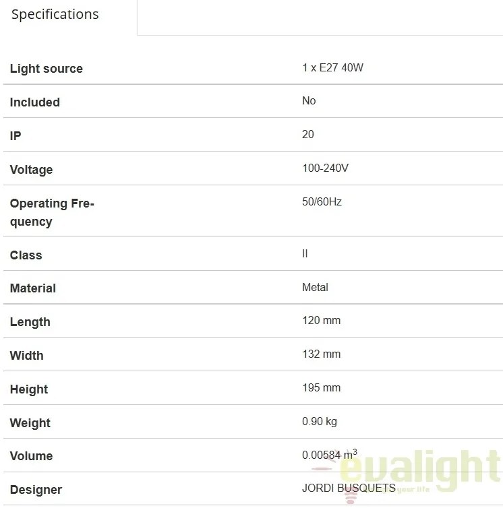Viewport: 503px width, 508px height.
Task: Select the Material label
Action: click(33, 288)
